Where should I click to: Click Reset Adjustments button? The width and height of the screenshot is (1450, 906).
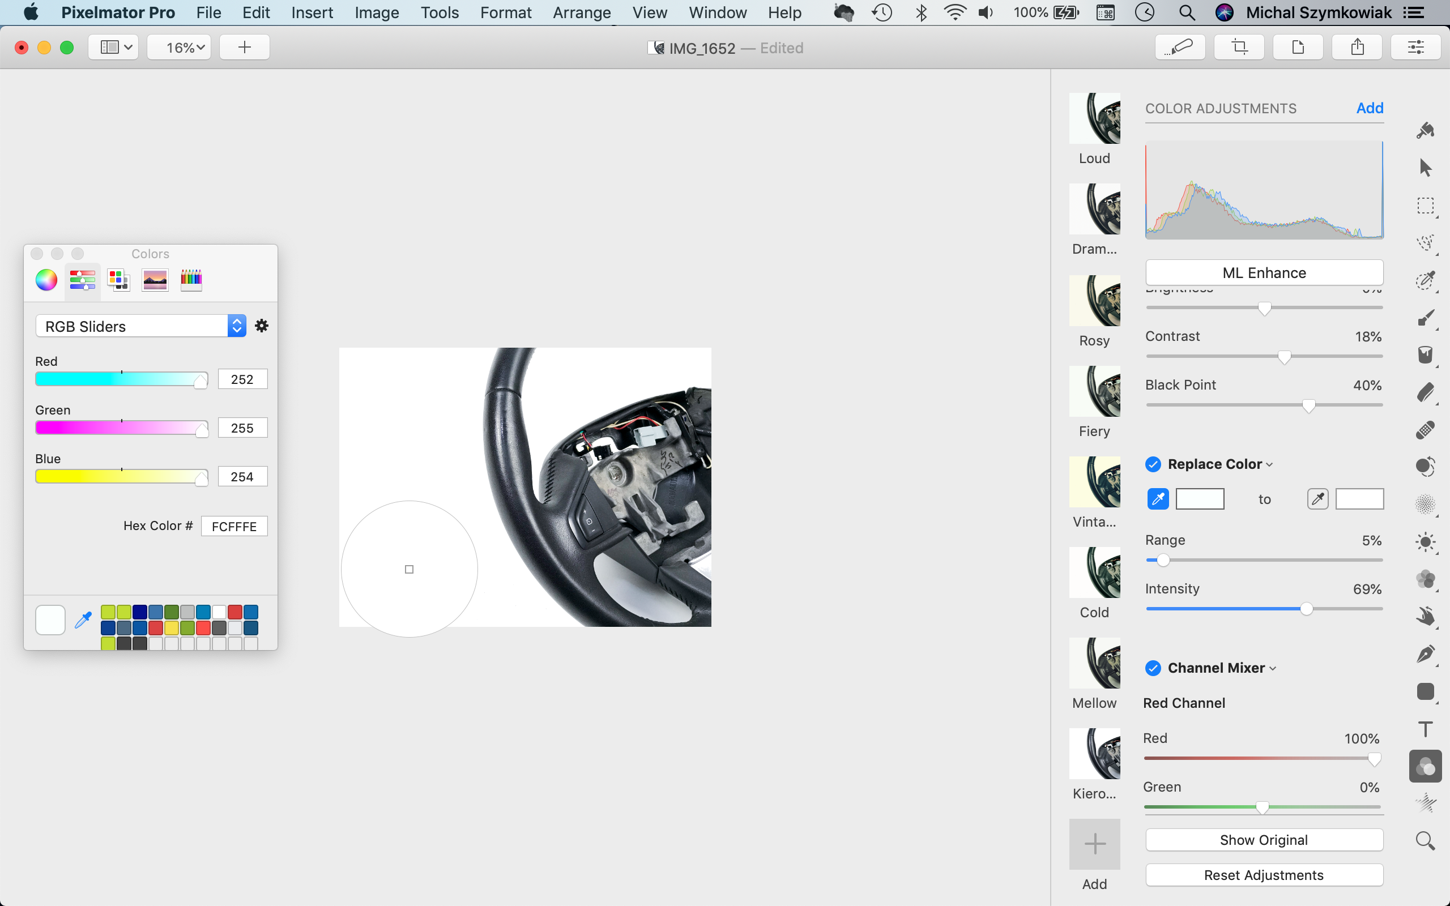(x=1263, y=875)
